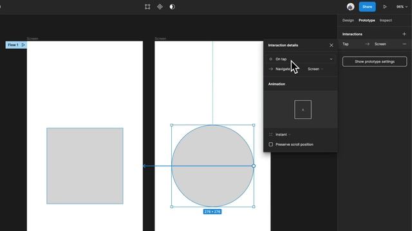Switch to the Design tab
The height and width of the screenshot is (231, 412).
tap(348, 20)
